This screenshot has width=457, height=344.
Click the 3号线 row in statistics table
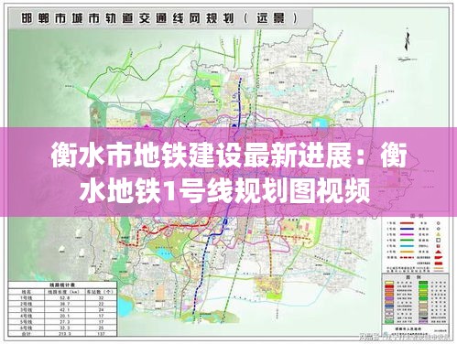pyautogui.click(x=62, y=309)
